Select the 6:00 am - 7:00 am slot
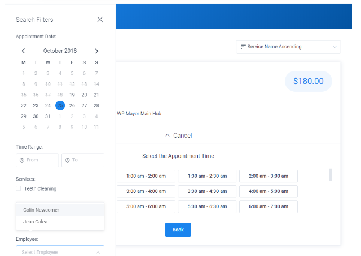The width and height of the screenshot is (361, 256). coord(268,206)
